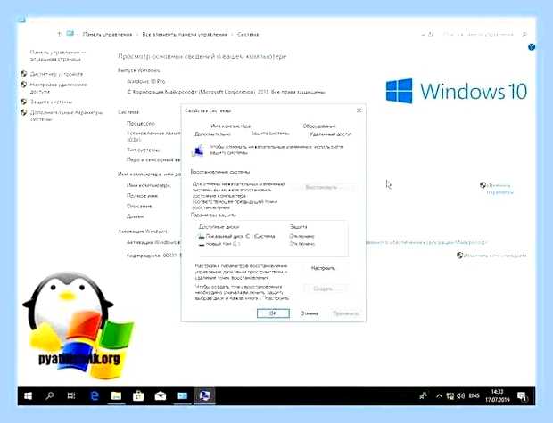Switch to the Имя компьютера tab
Viewport: 553px width, 423px height.
(231, 126)
